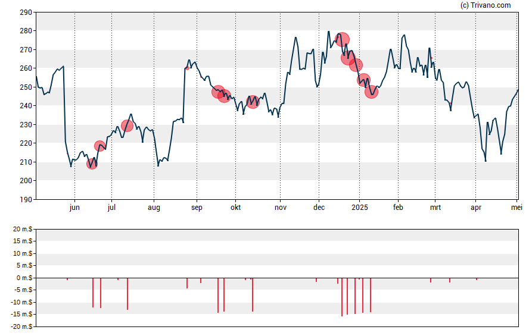Click the -10 m.$ volume axis label
This screenshot has height=336, width=529.
point(21,302)
